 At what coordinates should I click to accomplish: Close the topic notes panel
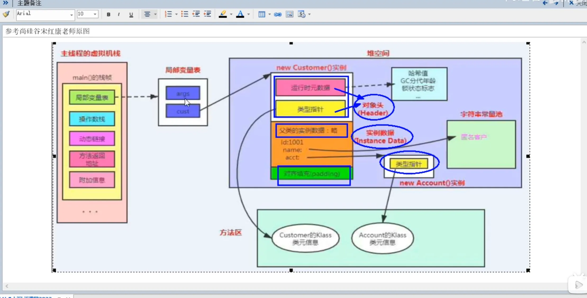point(571,3)
